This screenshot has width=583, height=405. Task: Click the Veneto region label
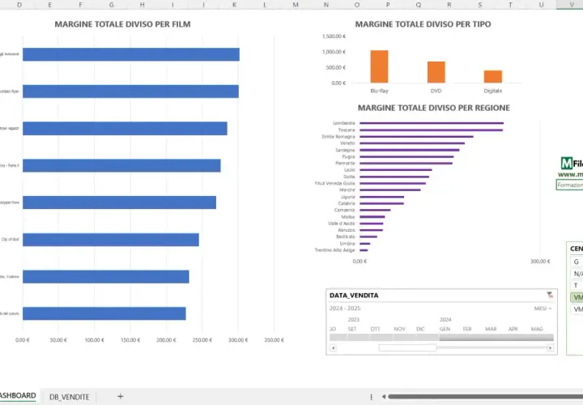point(347,143)
